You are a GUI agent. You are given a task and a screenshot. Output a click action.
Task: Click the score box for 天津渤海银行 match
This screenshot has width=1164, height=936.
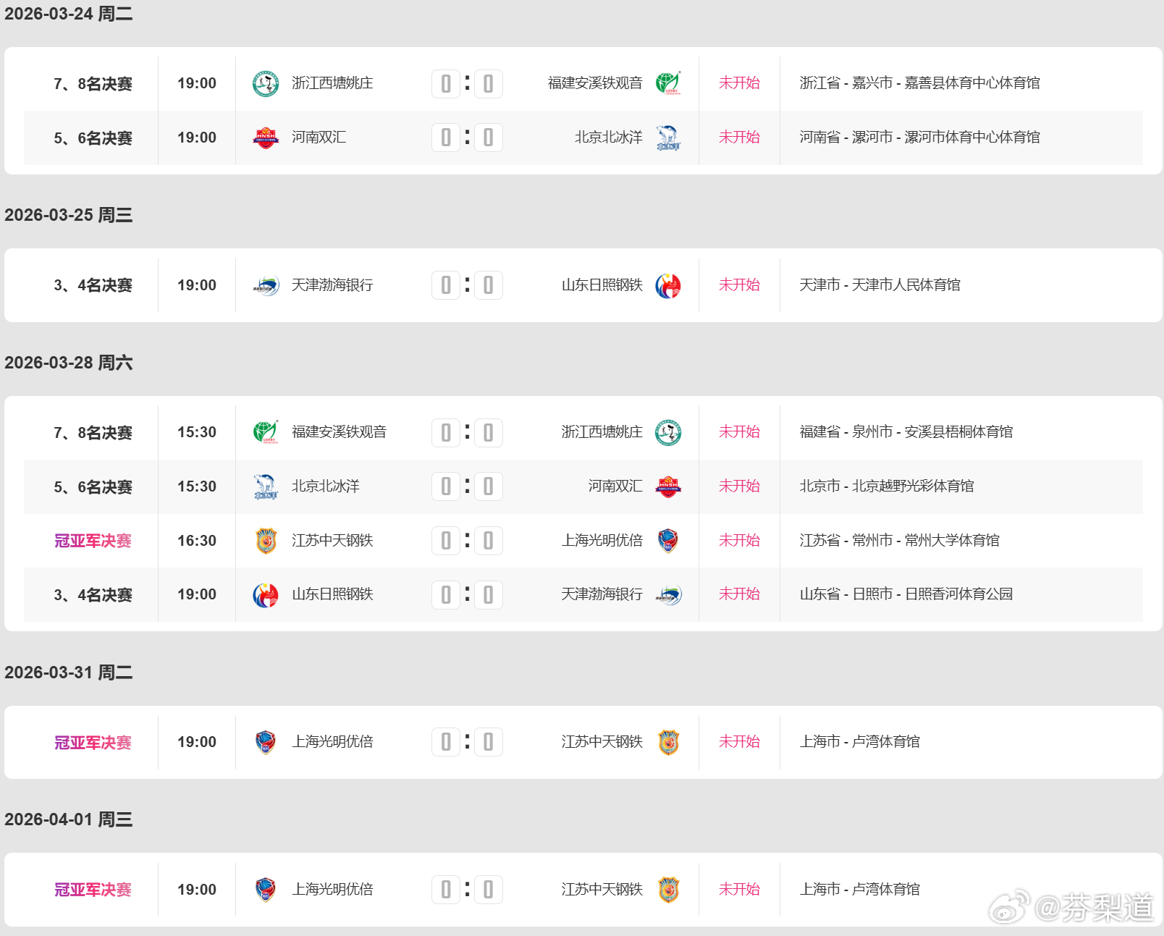[x=467, y=284]
